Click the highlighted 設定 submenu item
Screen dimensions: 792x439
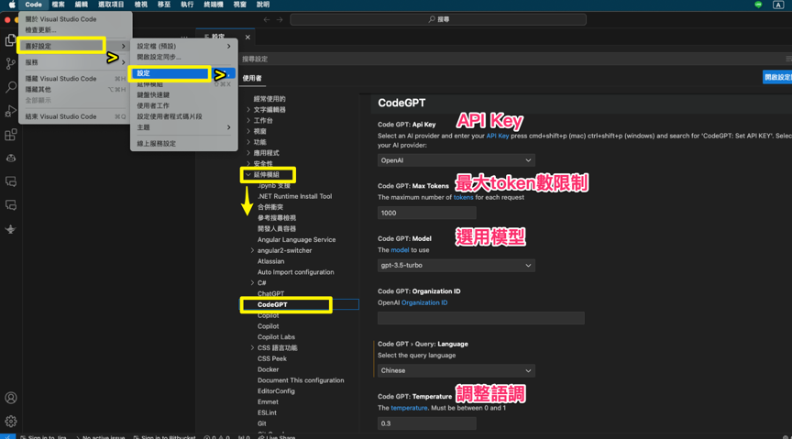(x=184, y=73)
